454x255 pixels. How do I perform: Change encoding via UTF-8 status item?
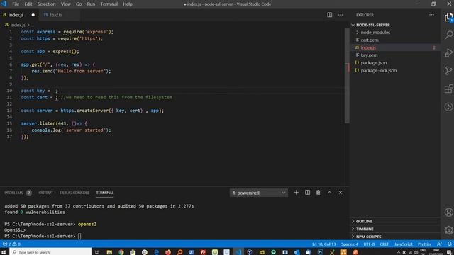pyautogui.click(x=369, y=244)
